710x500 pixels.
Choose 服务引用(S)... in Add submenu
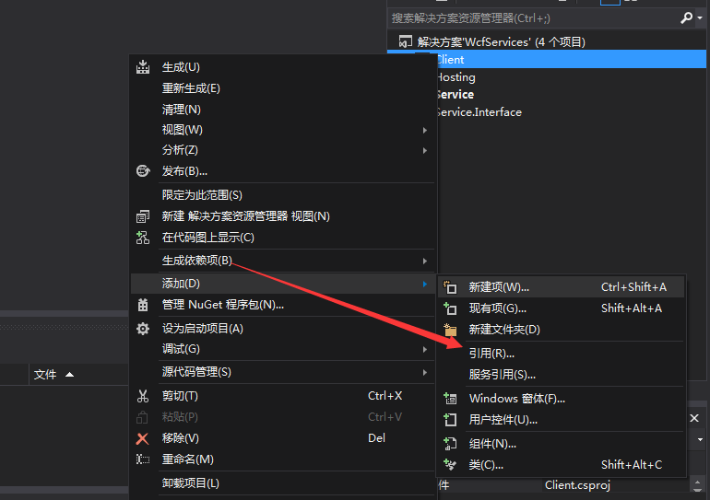tap(561, 375)
